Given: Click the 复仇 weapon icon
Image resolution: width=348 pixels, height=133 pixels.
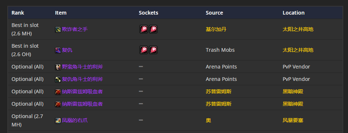Looking at the screenshot, I should click(58, 50).
